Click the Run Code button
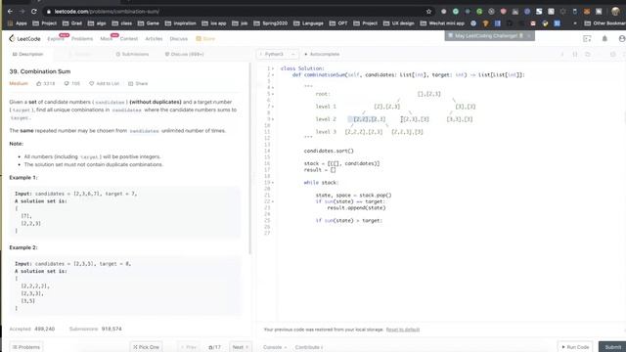Viewport: 626px width, 352px height. tap(575, 347)
